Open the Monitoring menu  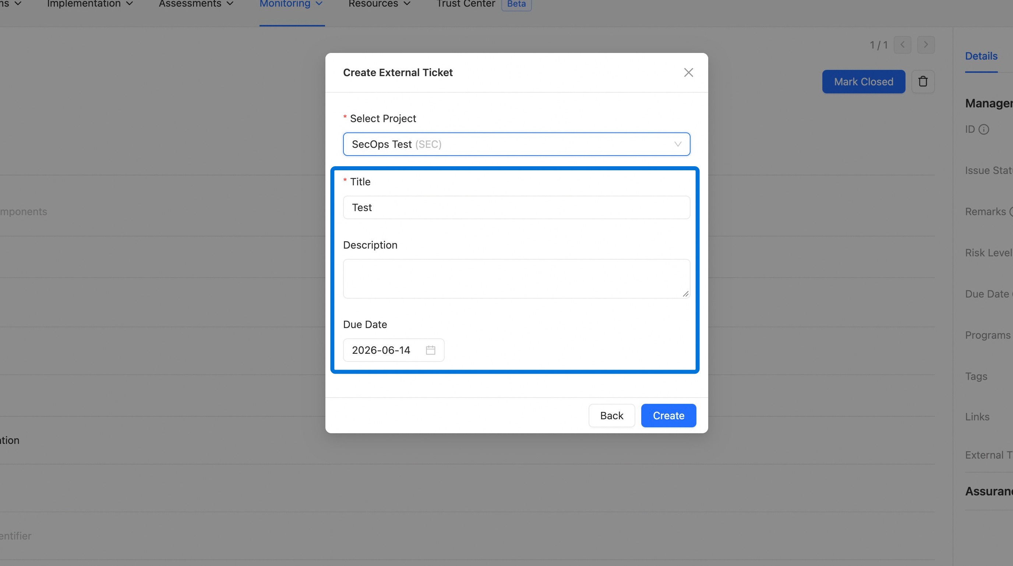point(292,4)
